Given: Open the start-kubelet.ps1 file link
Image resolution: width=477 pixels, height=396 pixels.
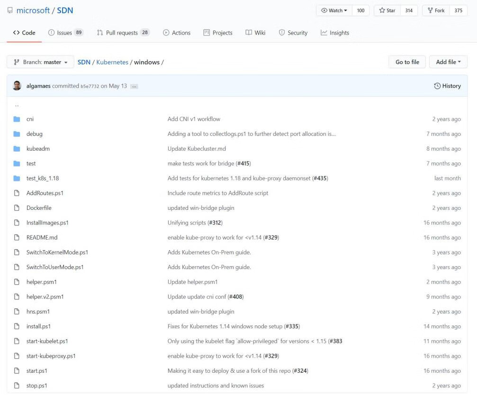Looking at the screenshot, I should coord(47,341).
